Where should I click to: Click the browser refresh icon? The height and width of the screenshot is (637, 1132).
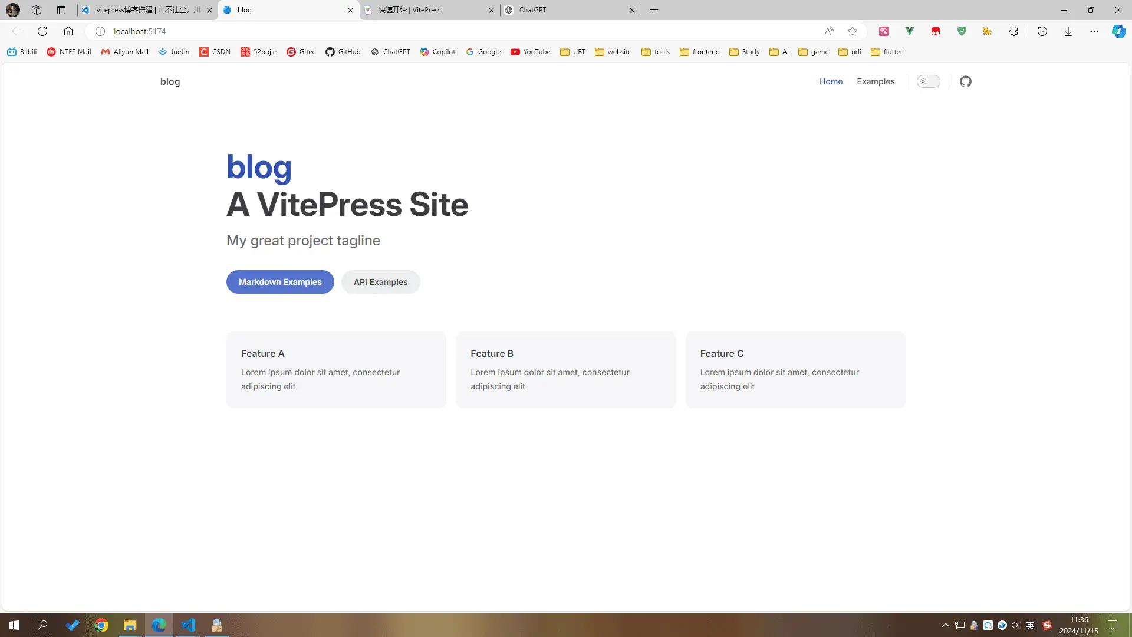coord(42,31)
